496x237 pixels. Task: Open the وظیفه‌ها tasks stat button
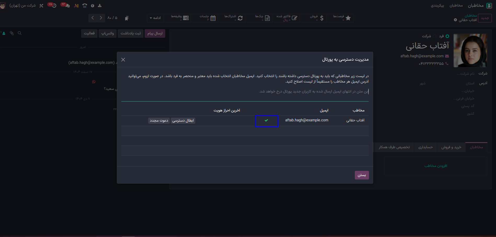177,18
